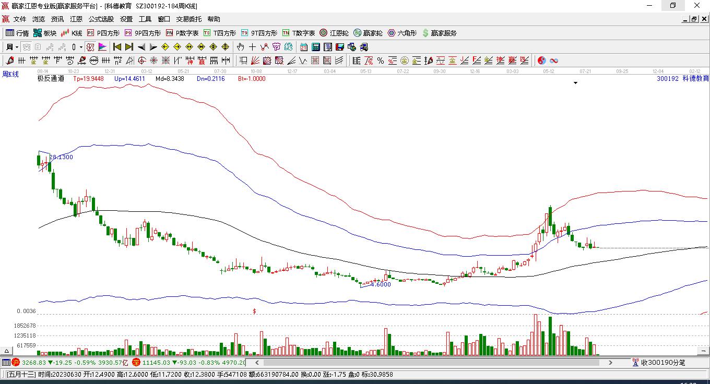Screen dimensions: 710x384
Task: Open the P数字表 number table
Action: pyautogui.click(x=182, y=33)
